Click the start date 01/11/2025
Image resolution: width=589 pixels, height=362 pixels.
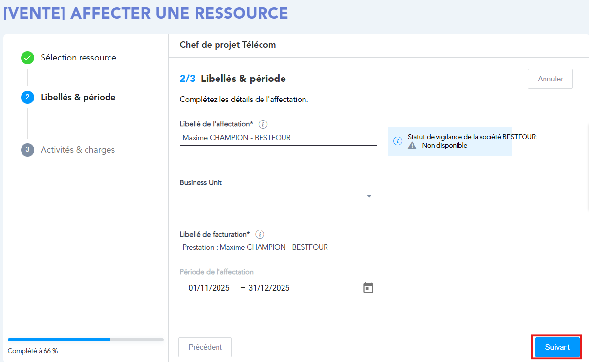pos(209,288)
